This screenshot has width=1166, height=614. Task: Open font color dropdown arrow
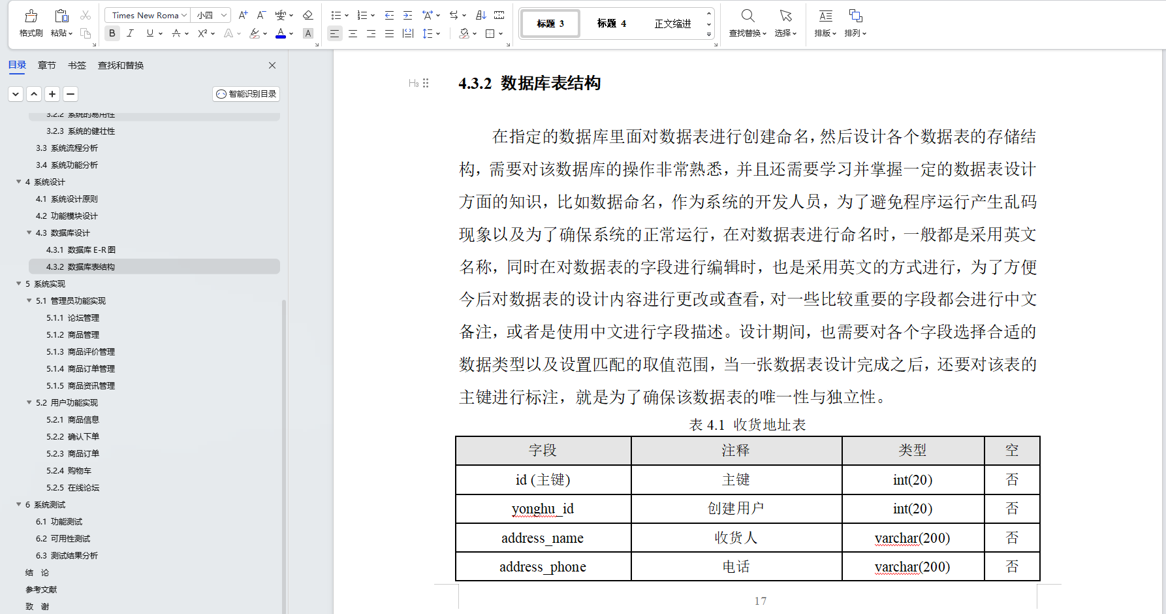click(x=291, y=34)
